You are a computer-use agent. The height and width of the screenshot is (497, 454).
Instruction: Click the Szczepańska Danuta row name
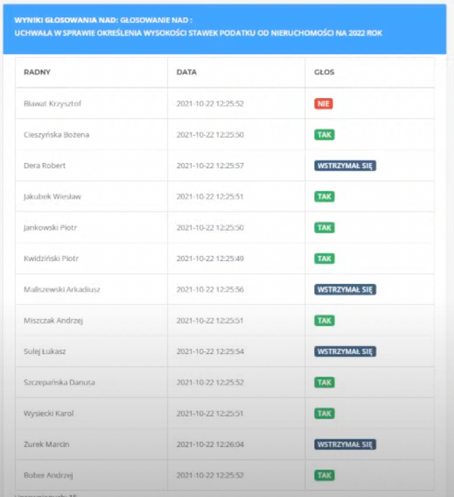coord(59,382)
